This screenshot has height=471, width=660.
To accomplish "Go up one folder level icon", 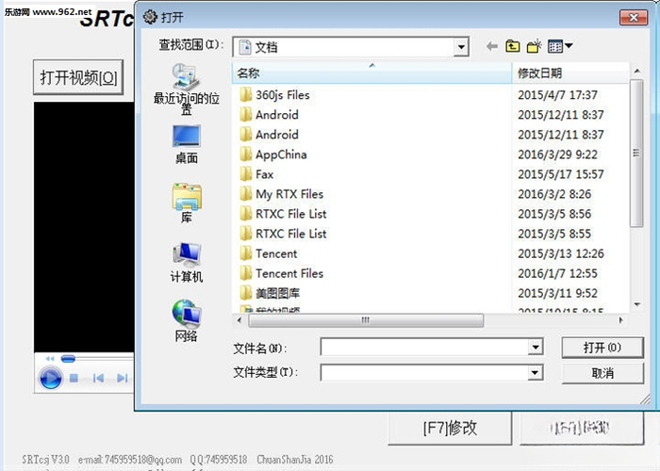I will tap(513, 46).
